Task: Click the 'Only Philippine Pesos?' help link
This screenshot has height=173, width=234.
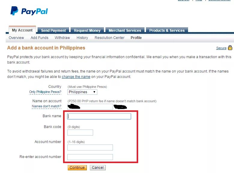Action: (45, 92)
